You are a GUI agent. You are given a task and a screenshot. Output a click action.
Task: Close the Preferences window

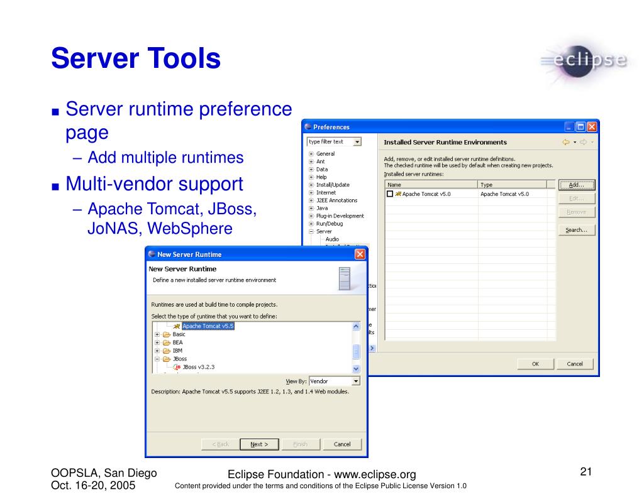[x=592, y=127]
